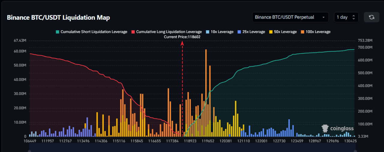Screen dimensions: 384x152
Task: Click the red dashed current price line
Action: (182, 90)
